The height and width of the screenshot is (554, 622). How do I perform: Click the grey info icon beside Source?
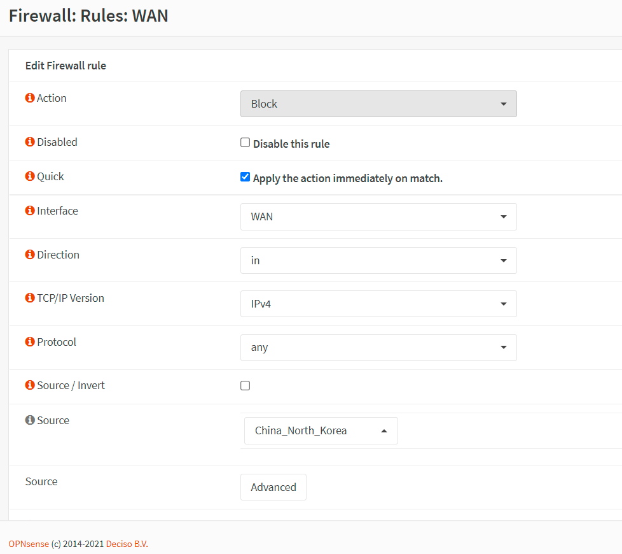coord(29,420)
